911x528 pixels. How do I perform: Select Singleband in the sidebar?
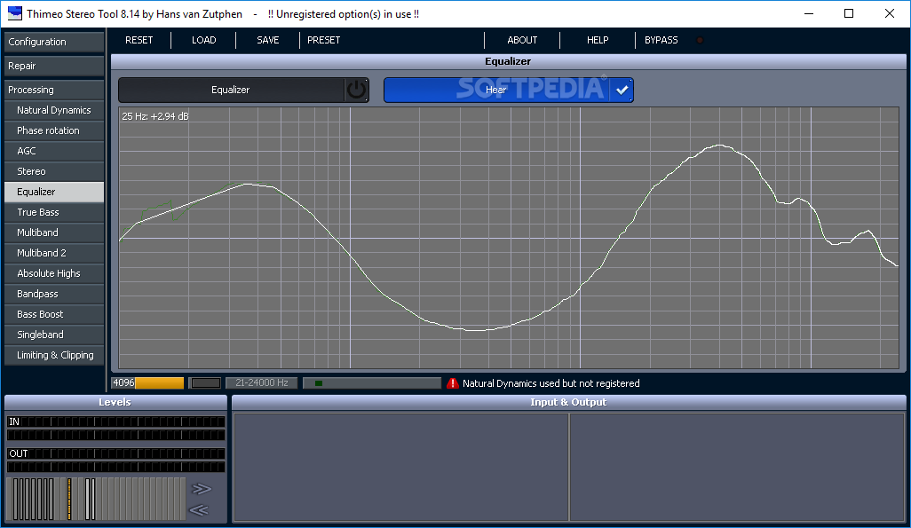pos(54,334)
